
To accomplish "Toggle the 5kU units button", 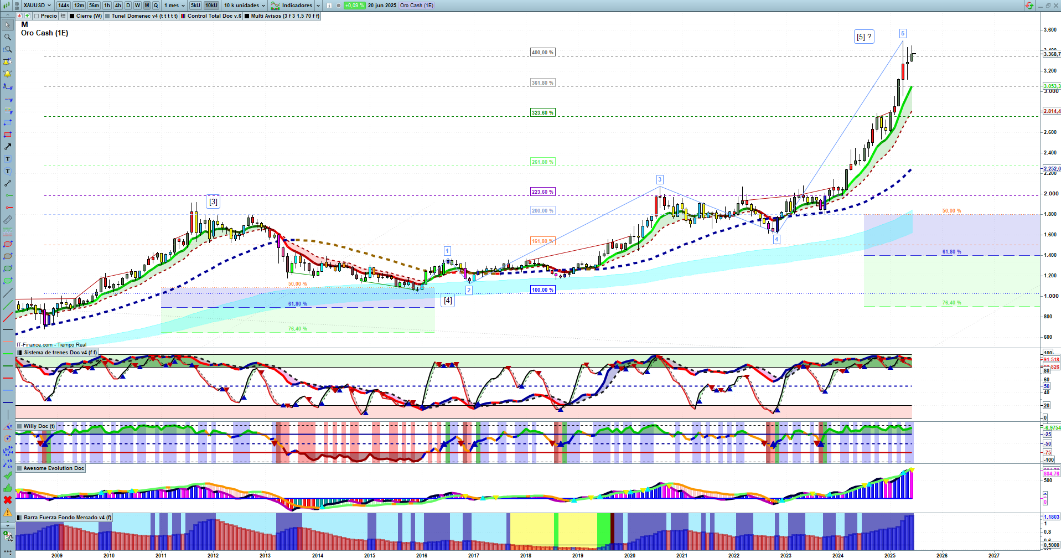I will click(195, 6).
